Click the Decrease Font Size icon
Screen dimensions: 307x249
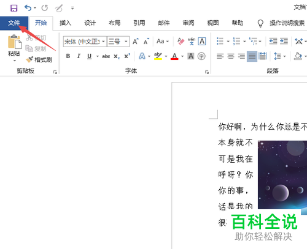point(146,42)
